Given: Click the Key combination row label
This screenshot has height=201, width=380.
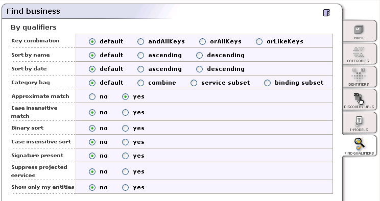Looking at the screenshot, I should click(x=35, y=41).
